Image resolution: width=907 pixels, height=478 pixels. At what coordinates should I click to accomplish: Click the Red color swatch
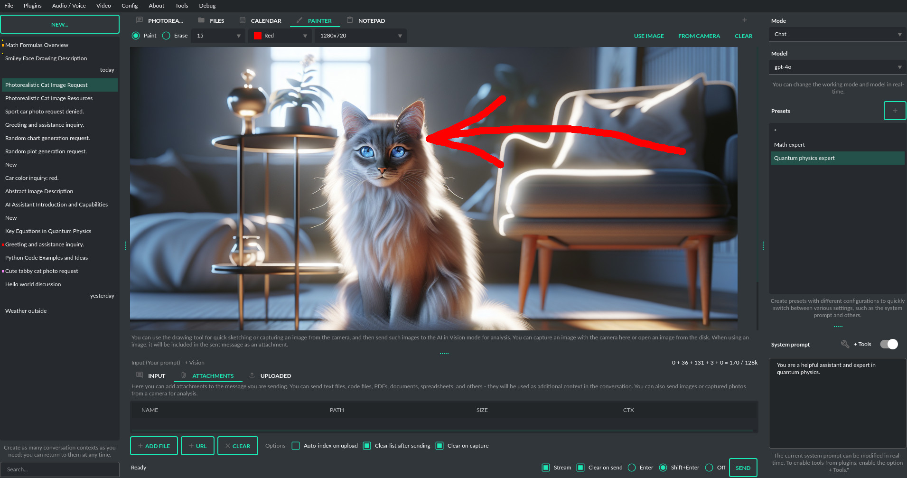[258, 35]
